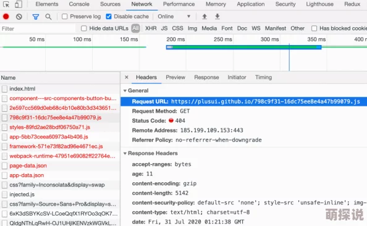Collapse the General section
The height and width of the screenshot is (226, 367).
pos(136,91)
